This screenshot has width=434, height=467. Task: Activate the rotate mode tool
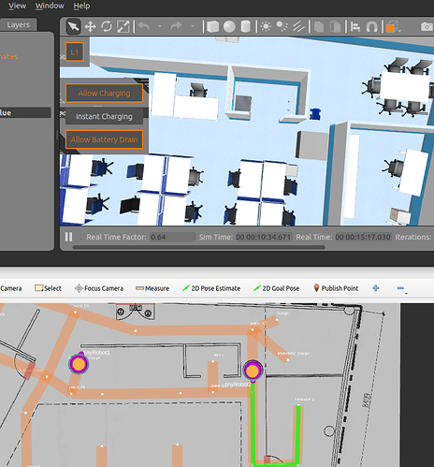(x=107, y=26)
